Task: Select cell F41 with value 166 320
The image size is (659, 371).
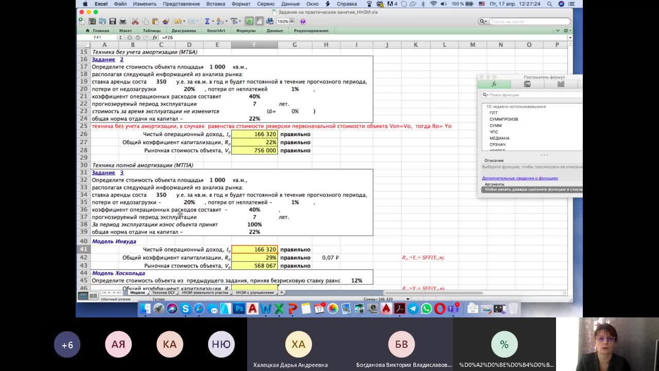Action: (254, 249)
